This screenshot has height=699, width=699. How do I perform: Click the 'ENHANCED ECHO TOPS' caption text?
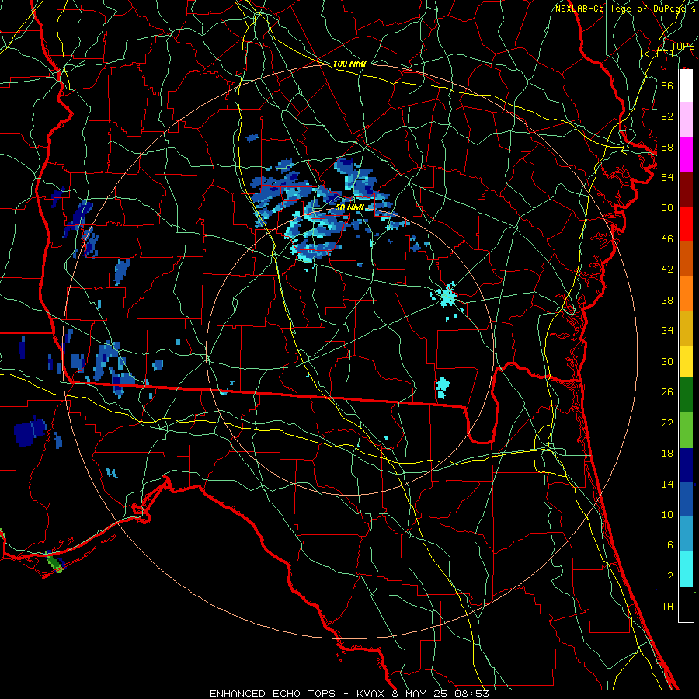tap(273, 694)
